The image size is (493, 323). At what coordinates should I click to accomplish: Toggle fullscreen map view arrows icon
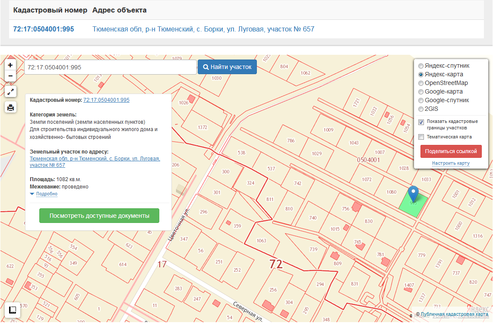tap(11, 92)
